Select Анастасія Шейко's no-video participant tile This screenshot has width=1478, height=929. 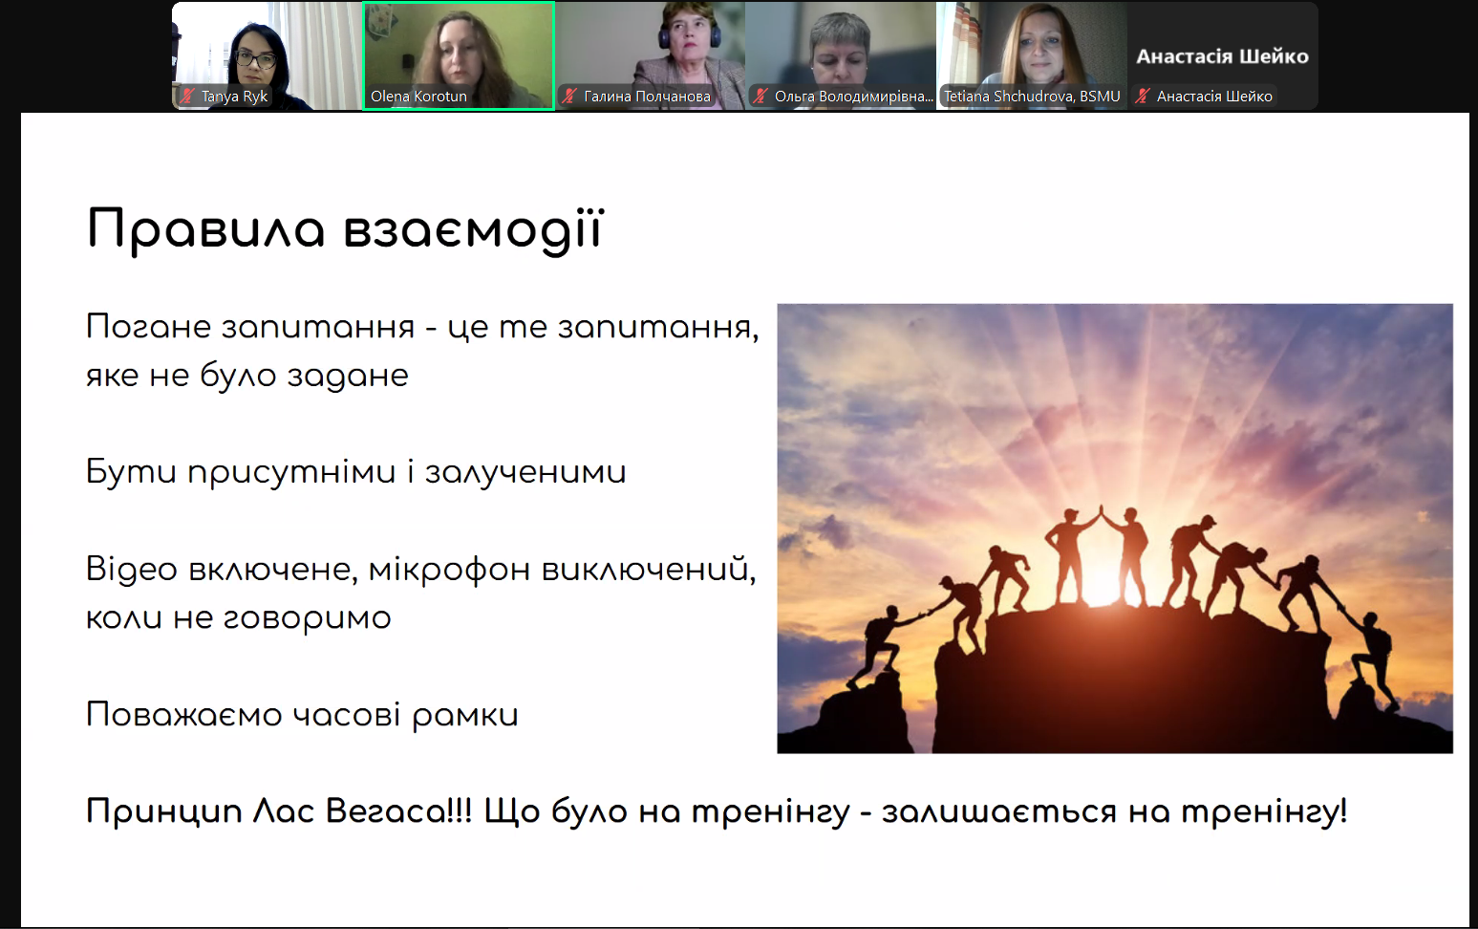1223,55
